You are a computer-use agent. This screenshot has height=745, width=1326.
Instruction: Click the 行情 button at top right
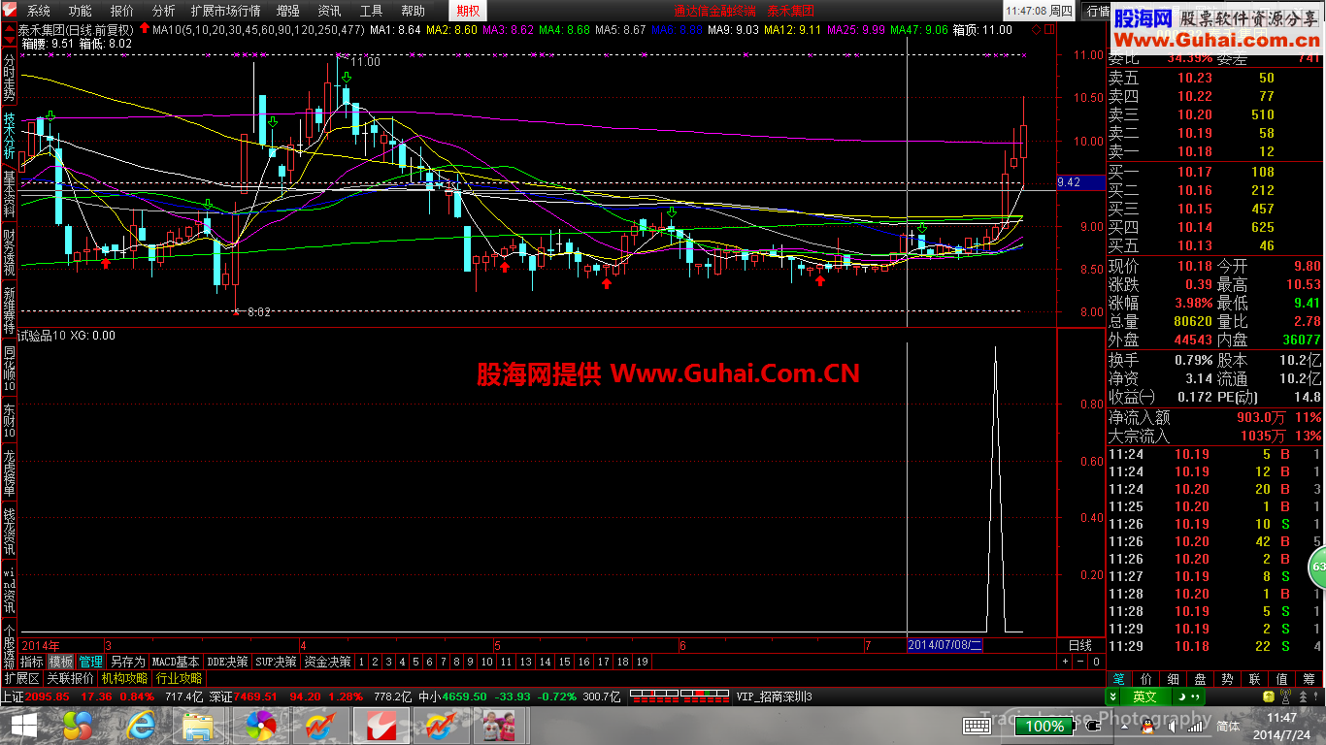click(x=1097, y=12)
